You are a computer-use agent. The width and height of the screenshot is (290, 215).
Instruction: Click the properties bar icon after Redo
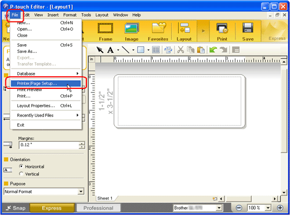point(235,50)
